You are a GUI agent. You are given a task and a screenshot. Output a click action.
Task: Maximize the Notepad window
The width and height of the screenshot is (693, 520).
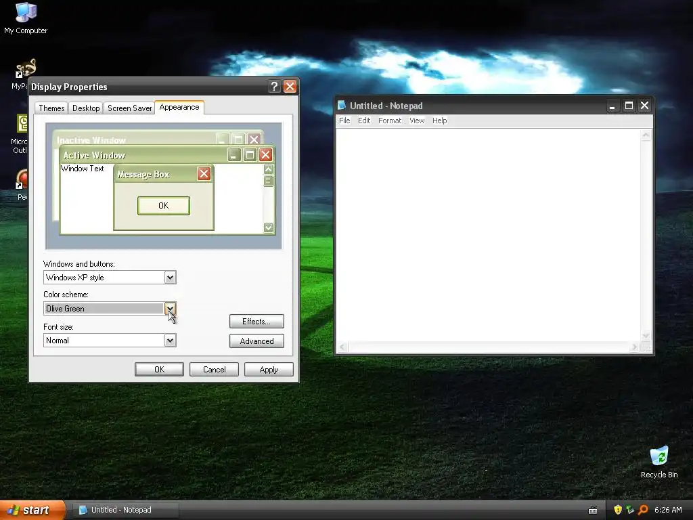click(x=629, y=106)
